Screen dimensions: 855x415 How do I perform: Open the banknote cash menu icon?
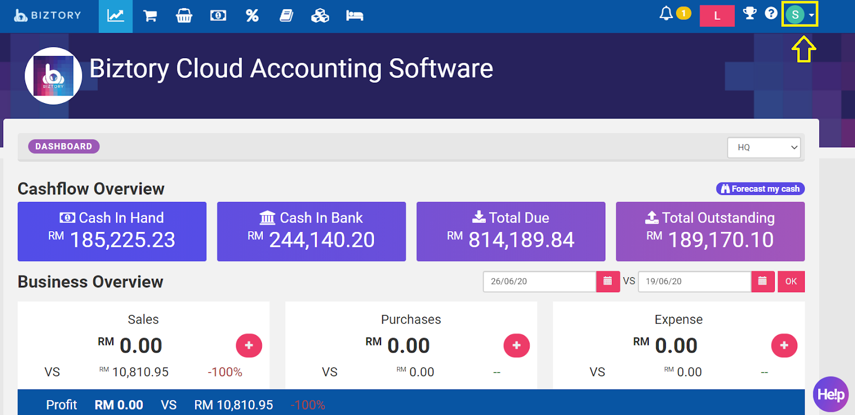pyautogui.click(x=218, y=16)
